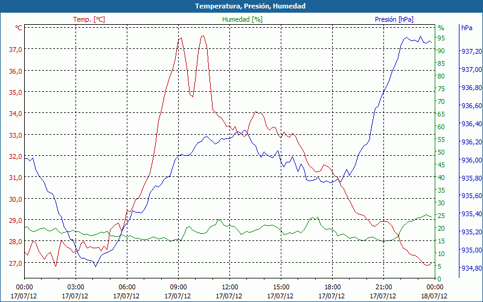
Task: Click the 936,20 pressure axis value
Action: point(472,142)
